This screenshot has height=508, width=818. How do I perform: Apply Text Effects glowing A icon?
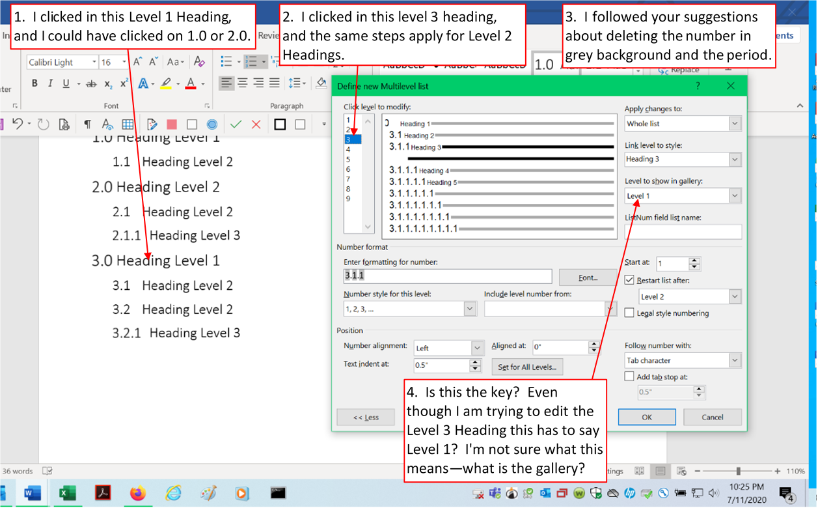[143, 83]
